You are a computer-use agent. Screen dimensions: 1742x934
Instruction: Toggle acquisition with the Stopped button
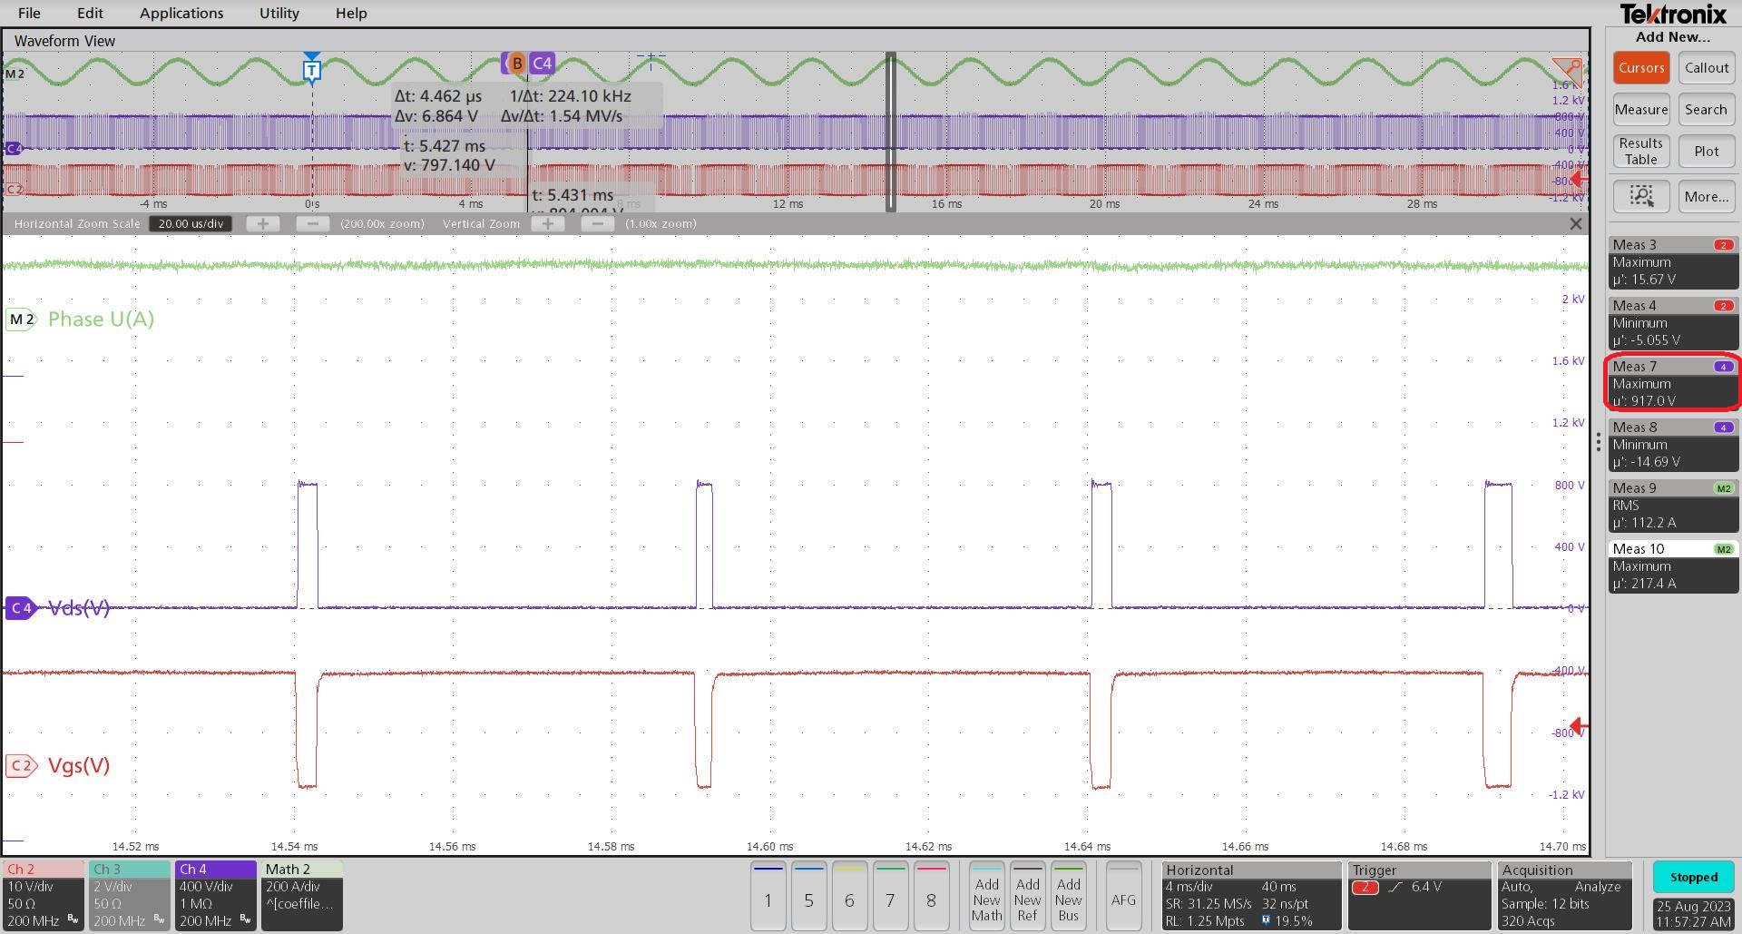tap(1693, 877)
